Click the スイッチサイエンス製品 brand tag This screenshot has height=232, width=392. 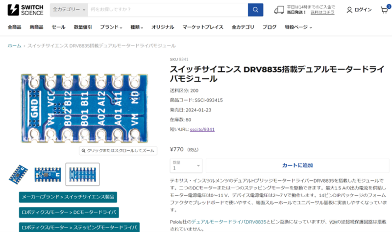(x=68, y=197)
